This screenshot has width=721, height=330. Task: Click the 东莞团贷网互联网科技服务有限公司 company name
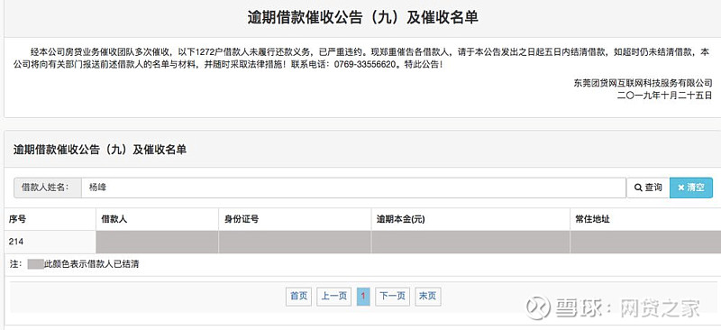pos(643,83)
